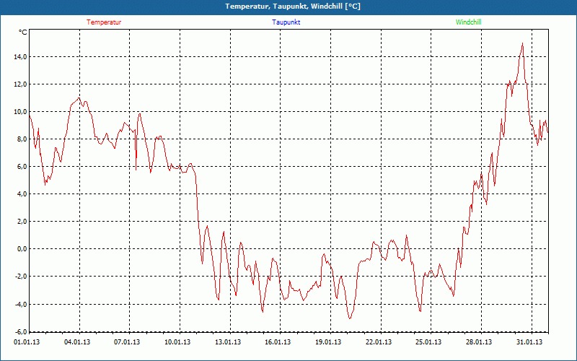Select the 8,0 y-axis value
The image size is (577, 361).
click(22, 139)
